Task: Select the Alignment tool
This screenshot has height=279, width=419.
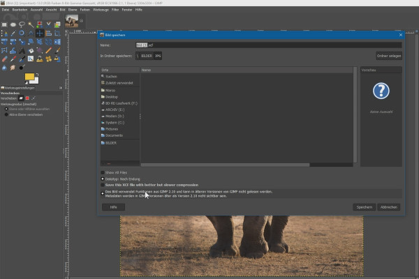Action: [x=48, y=33]
